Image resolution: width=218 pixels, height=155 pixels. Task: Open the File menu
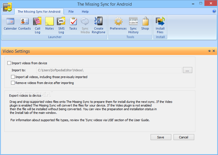point(71,12)
